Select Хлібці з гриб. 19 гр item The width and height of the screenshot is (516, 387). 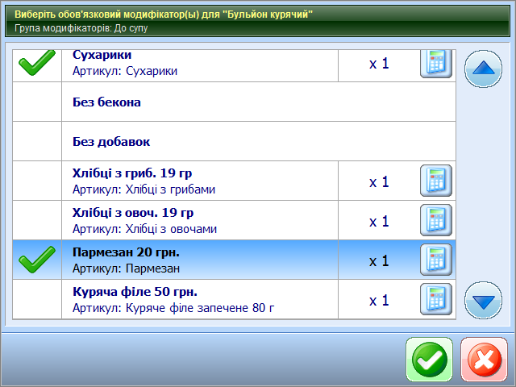pos(132,173)
